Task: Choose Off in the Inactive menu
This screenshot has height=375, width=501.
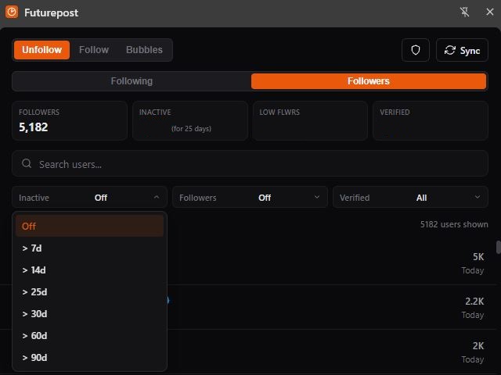Action: (x=89, y=226)
